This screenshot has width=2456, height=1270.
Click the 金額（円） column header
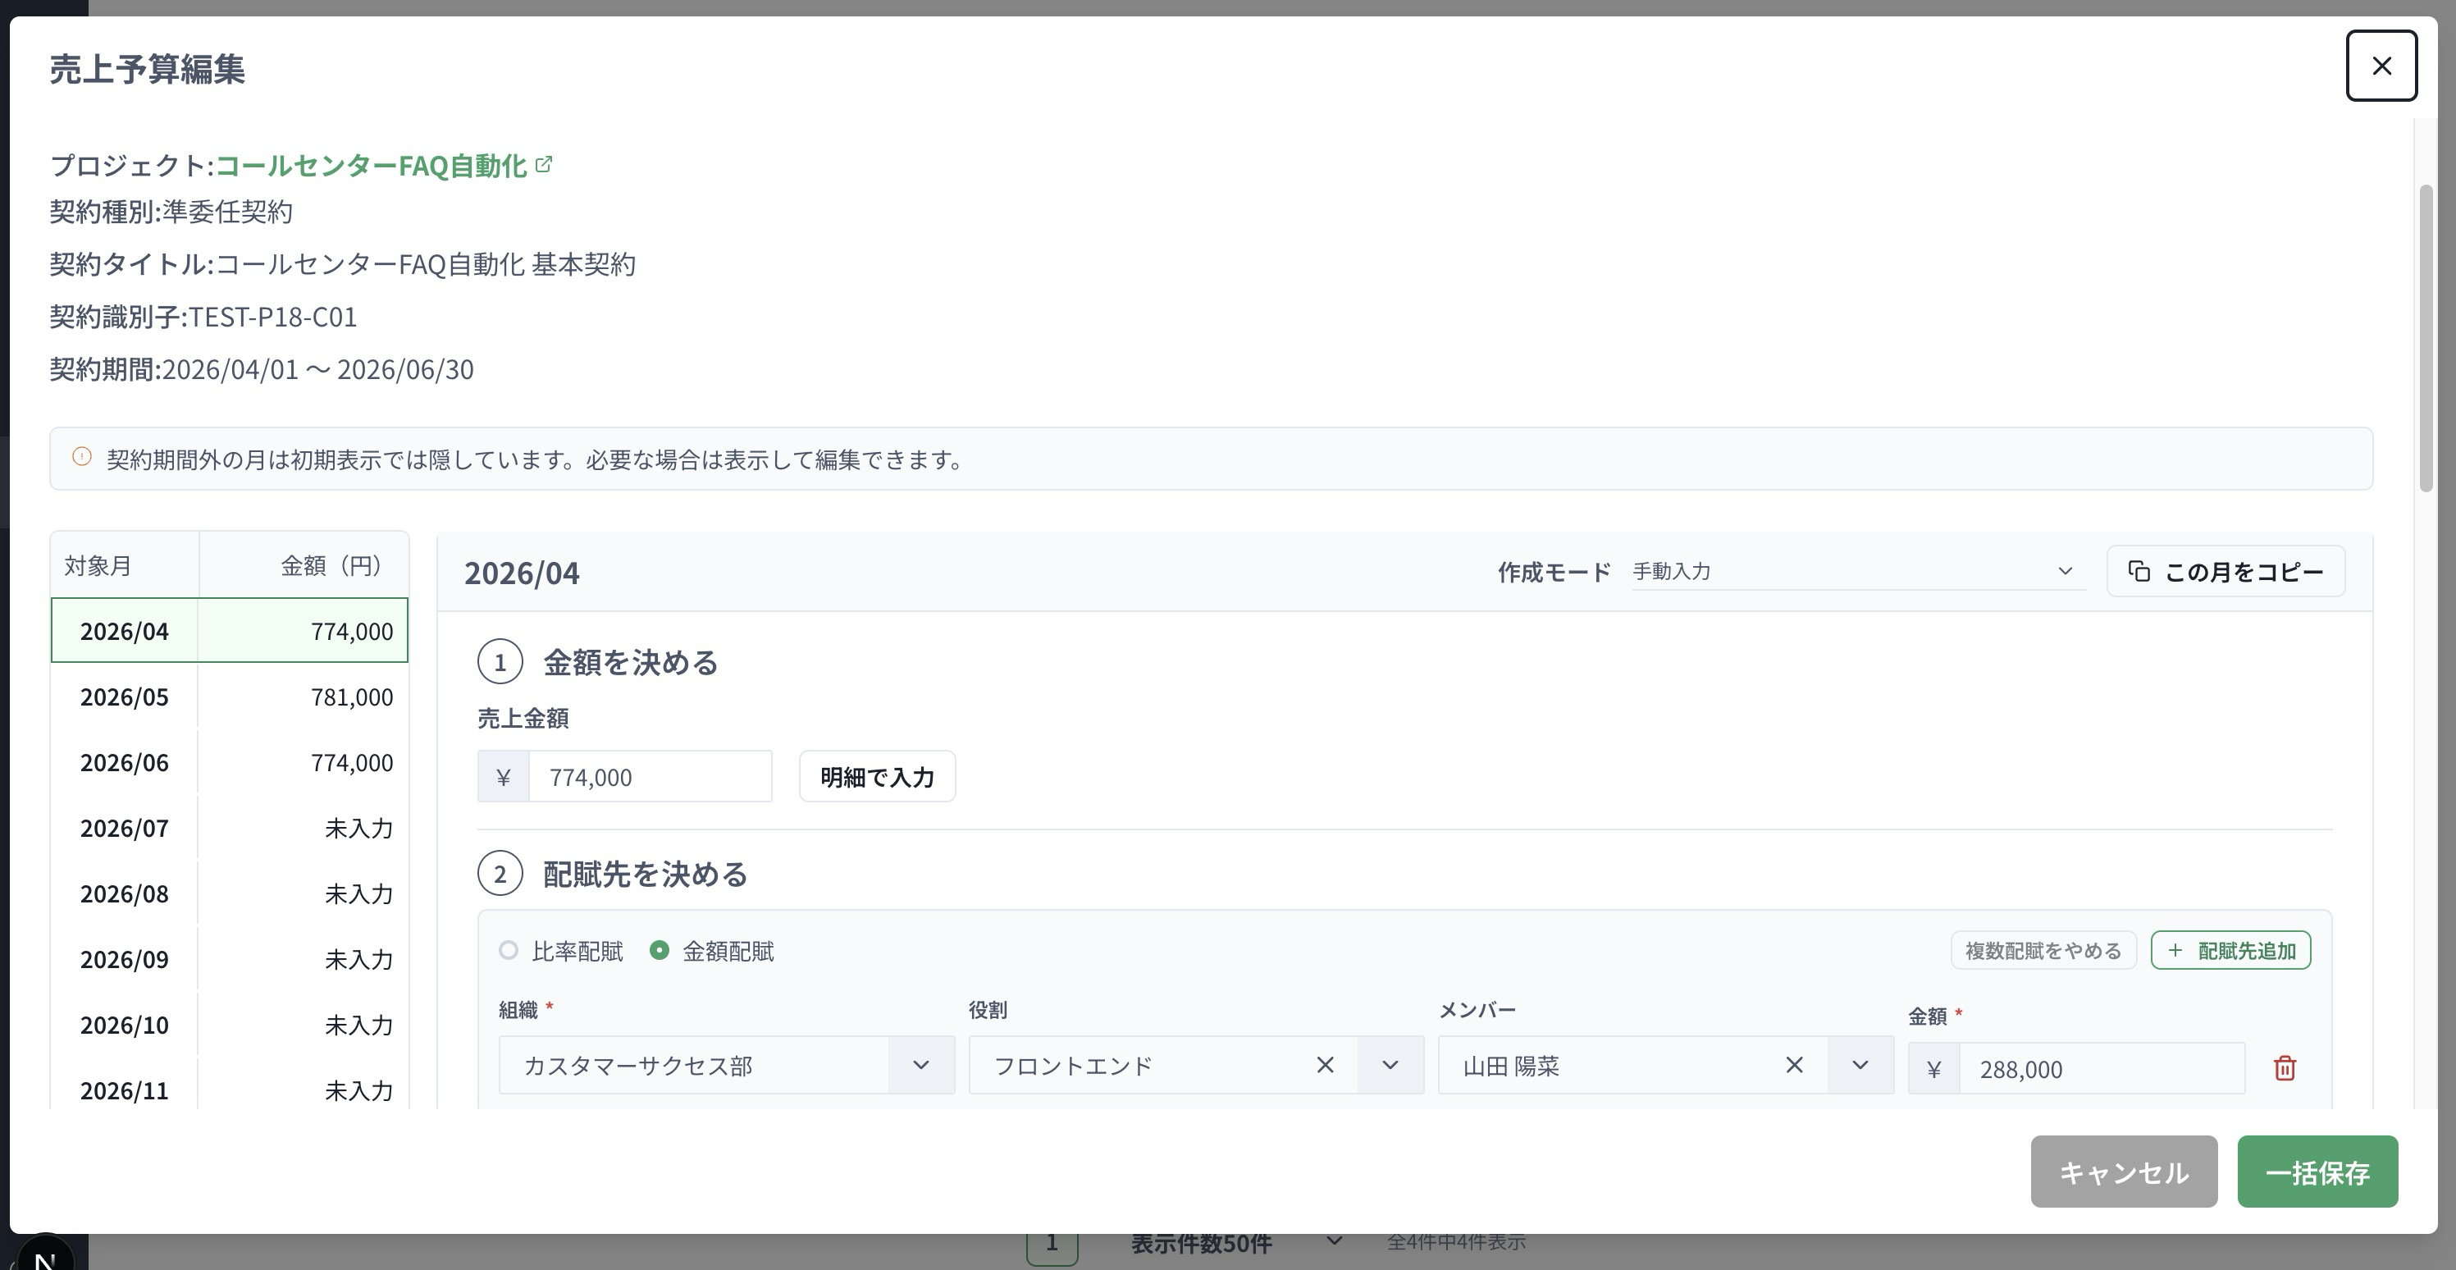(x=304, y=565)
